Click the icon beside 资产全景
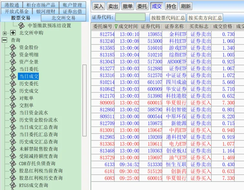The height and width of the screenshot is (190, 244). (13, 62)
